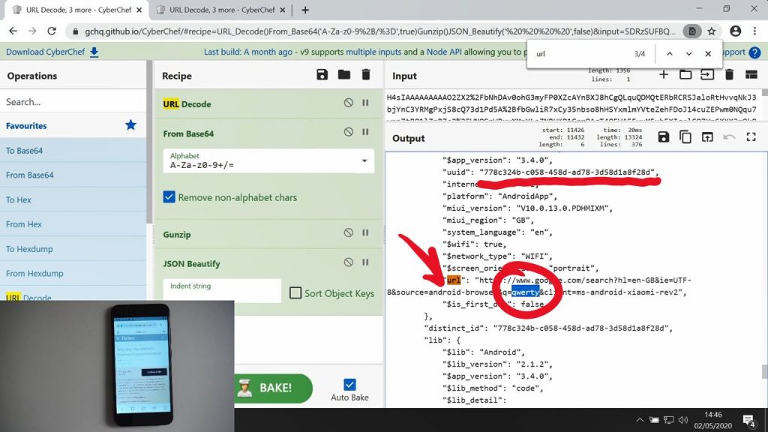The height and width of the screenshot is (432, 768).
Task: Click the Download CyberChef link
Action: click(52, 52)
